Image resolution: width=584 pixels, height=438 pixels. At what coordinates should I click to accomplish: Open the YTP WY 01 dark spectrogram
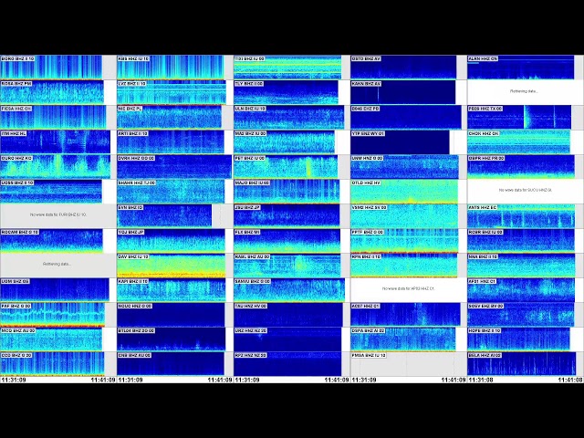(400, 141)
